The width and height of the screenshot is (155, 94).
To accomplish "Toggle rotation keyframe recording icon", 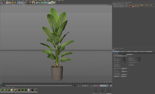I will point(104,86).
